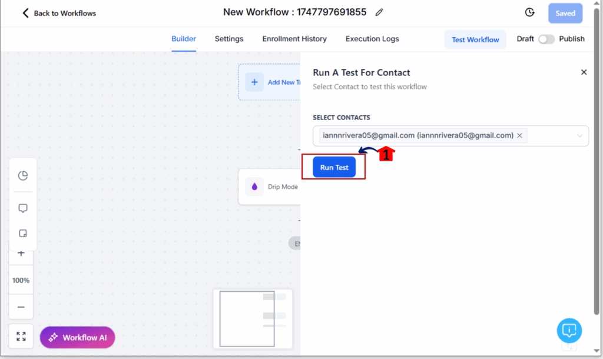Screen dimensions: 603x359
Task: Toggle Draft/Publish switch
Action: click(546, 39)
